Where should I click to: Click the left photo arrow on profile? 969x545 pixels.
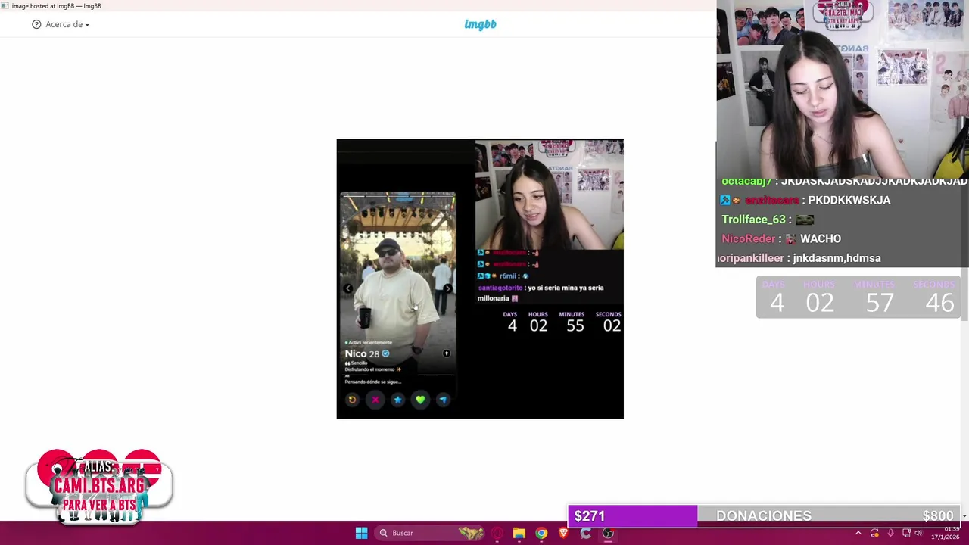pyautogui.click(x=347, y=288)
